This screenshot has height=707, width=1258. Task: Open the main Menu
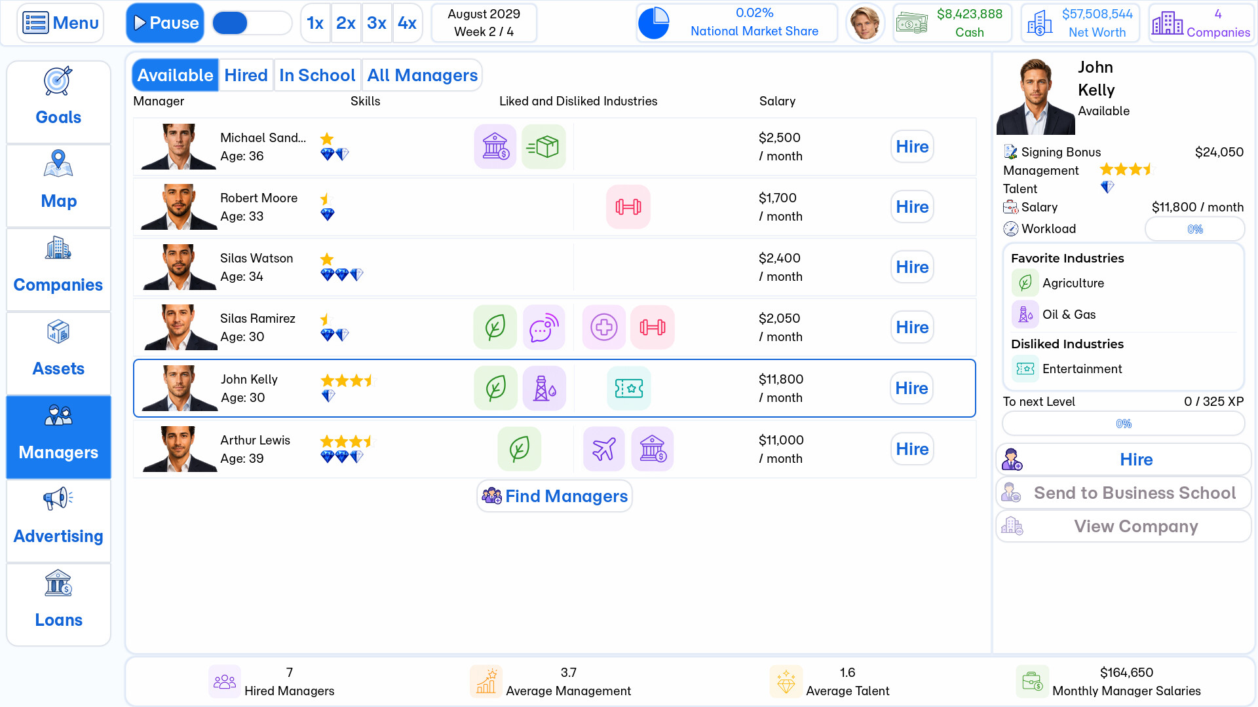(60, 23)
